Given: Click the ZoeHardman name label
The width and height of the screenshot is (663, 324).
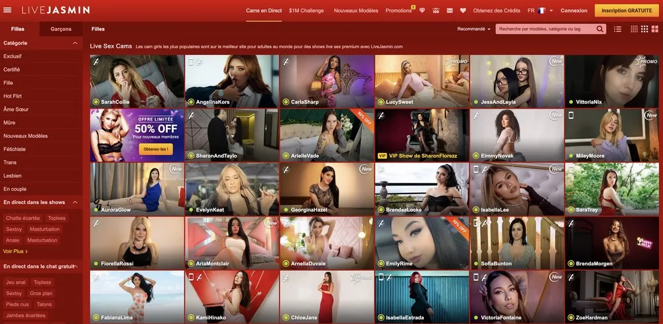Looking at the screenshot, I should (x=591, y=317).
